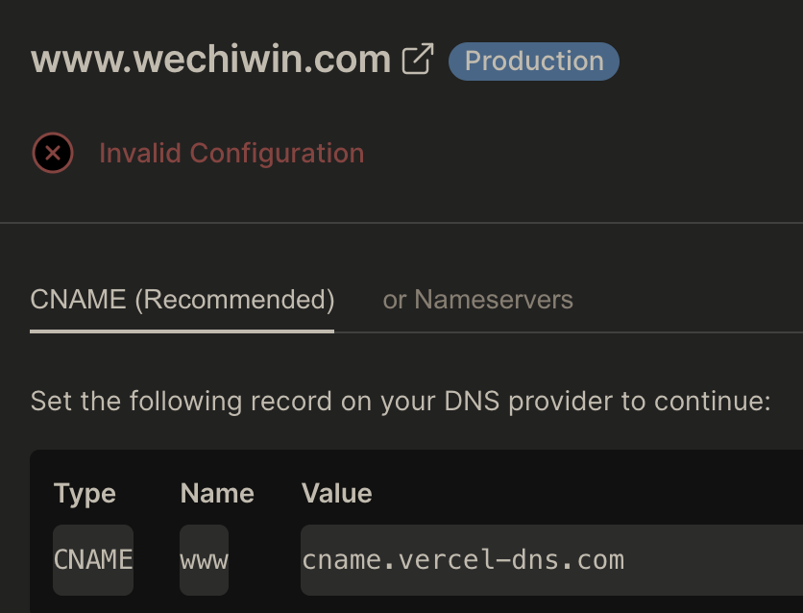Click the word 'Recommended' in the CNAME tab
This screenshot has height=613, width=803.
coord(234,300)
